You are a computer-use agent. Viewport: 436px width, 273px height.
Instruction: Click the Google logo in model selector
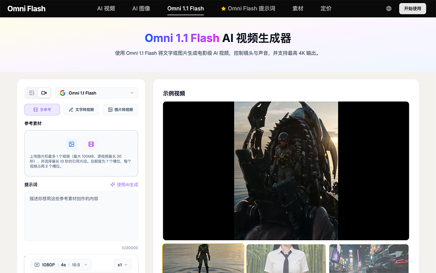click(x=62, y=93)
